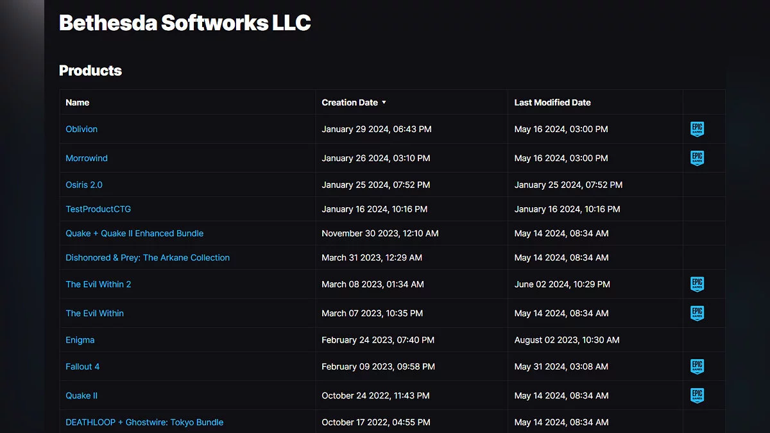Open Quake + Quake II Enhanced Bundle
The width and height of the screenshot is (770, 433).
click(x=134, y=233)
